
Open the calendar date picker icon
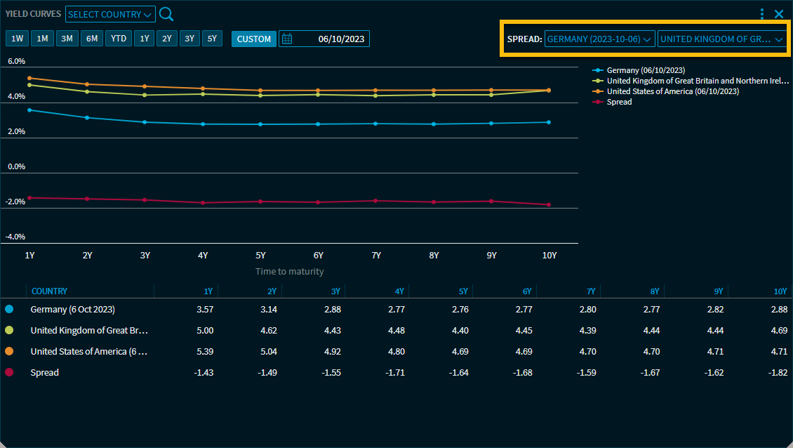coord(287,39)
